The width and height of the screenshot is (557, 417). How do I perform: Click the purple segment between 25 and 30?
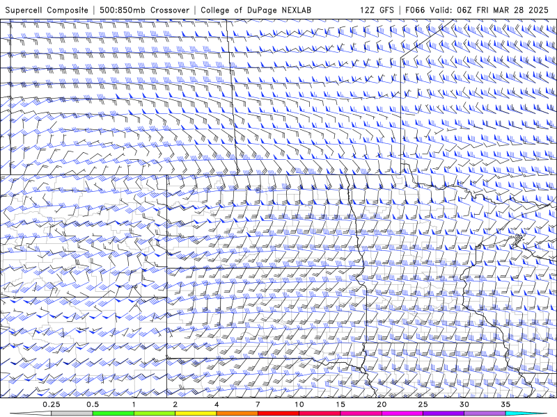coord(444,414)
